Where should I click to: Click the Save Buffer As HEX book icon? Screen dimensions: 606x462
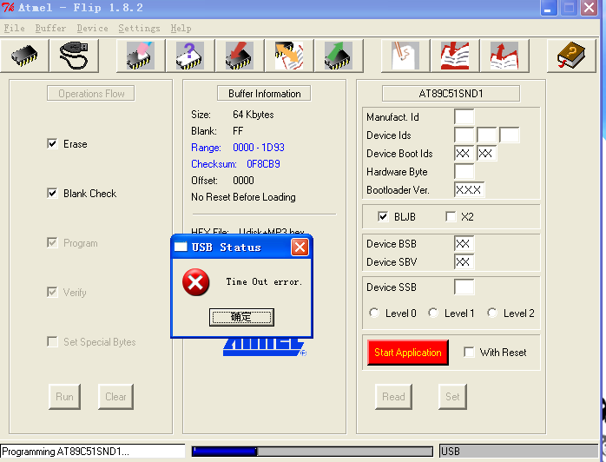[504, 56]
